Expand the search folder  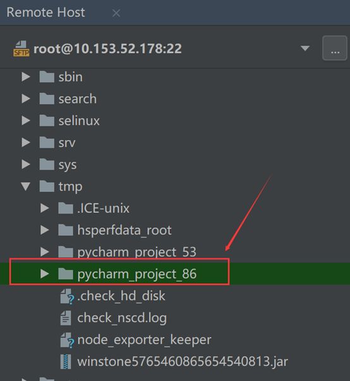[x=26, y=99]
